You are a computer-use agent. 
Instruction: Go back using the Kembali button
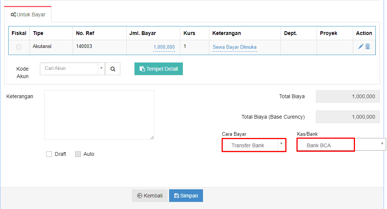click(150, 196)
